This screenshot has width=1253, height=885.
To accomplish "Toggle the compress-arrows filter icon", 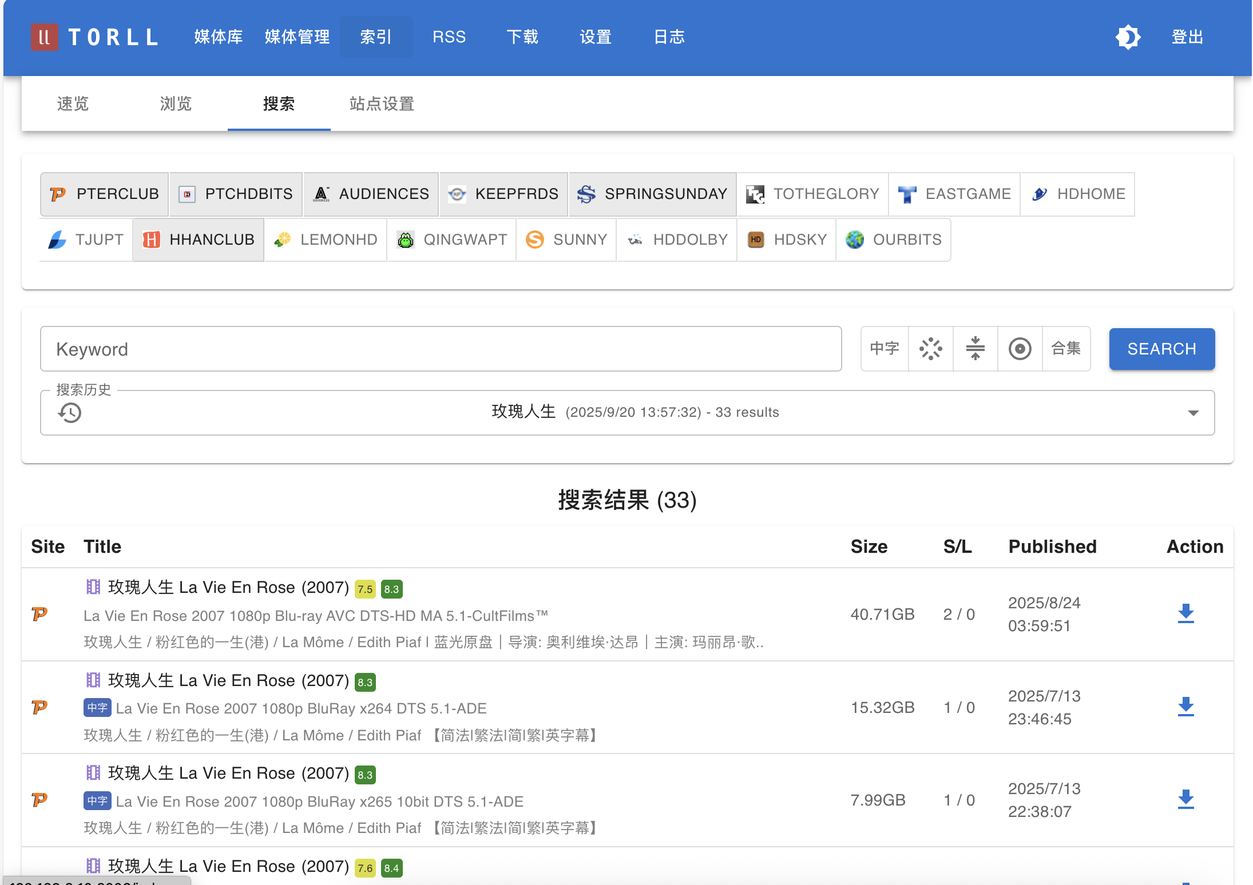I will pos(975,349).
